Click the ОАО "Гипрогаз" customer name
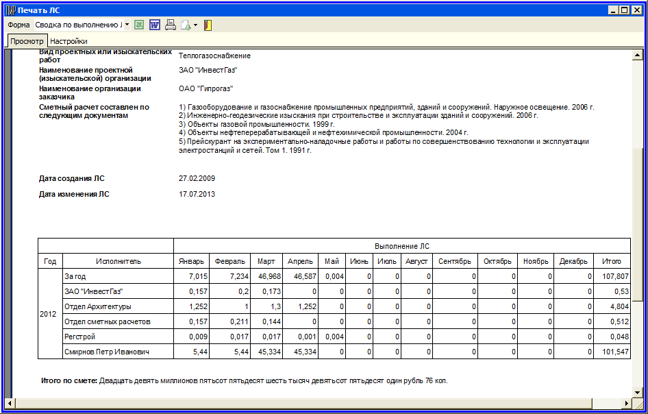Image resolution: width=648 pixels, height=414 pixels. pos(205,88)
